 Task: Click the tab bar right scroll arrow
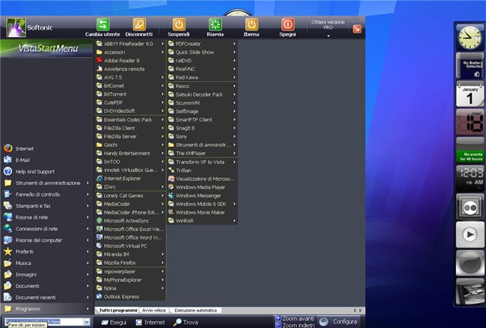(x=360, y=310)
